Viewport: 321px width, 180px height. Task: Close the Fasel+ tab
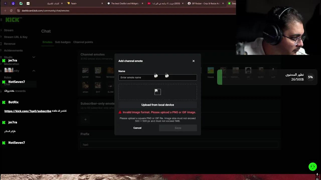(102, 3)
